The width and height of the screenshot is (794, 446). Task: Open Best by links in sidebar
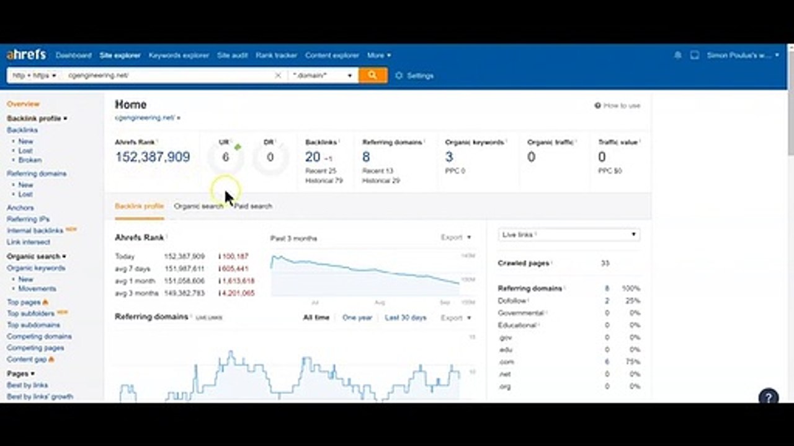(x=27, y=385)
